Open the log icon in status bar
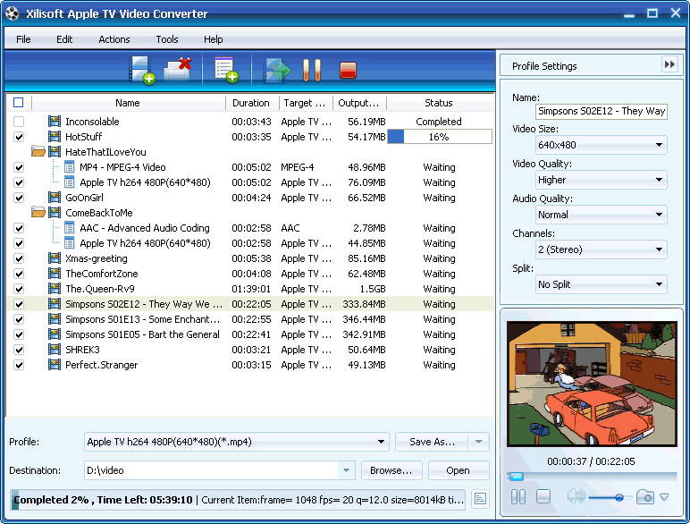690x524 pixels. click(480, 499)
